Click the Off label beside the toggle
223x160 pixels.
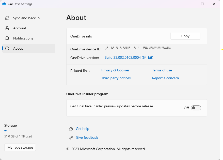[x=186, y=108]
